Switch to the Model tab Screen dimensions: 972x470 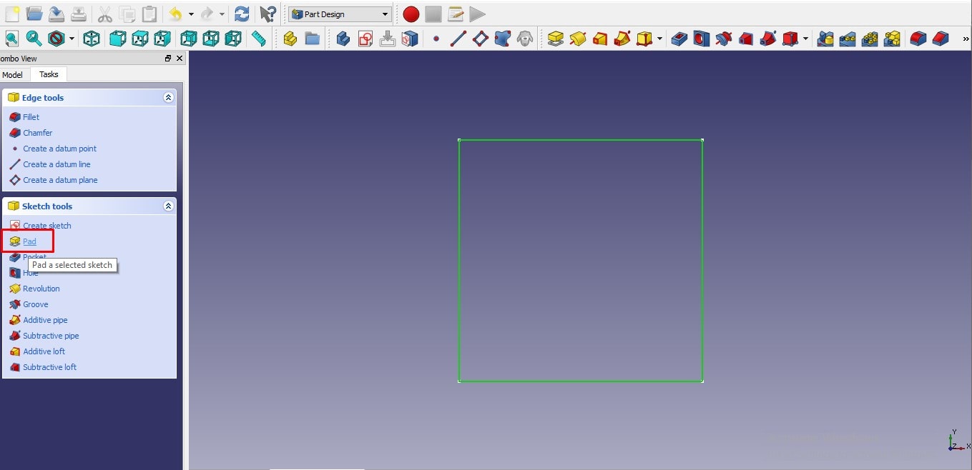(12, 74)
